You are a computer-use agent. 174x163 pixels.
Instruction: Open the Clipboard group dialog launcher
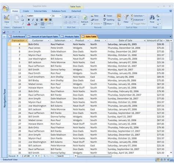pos(24,27)
